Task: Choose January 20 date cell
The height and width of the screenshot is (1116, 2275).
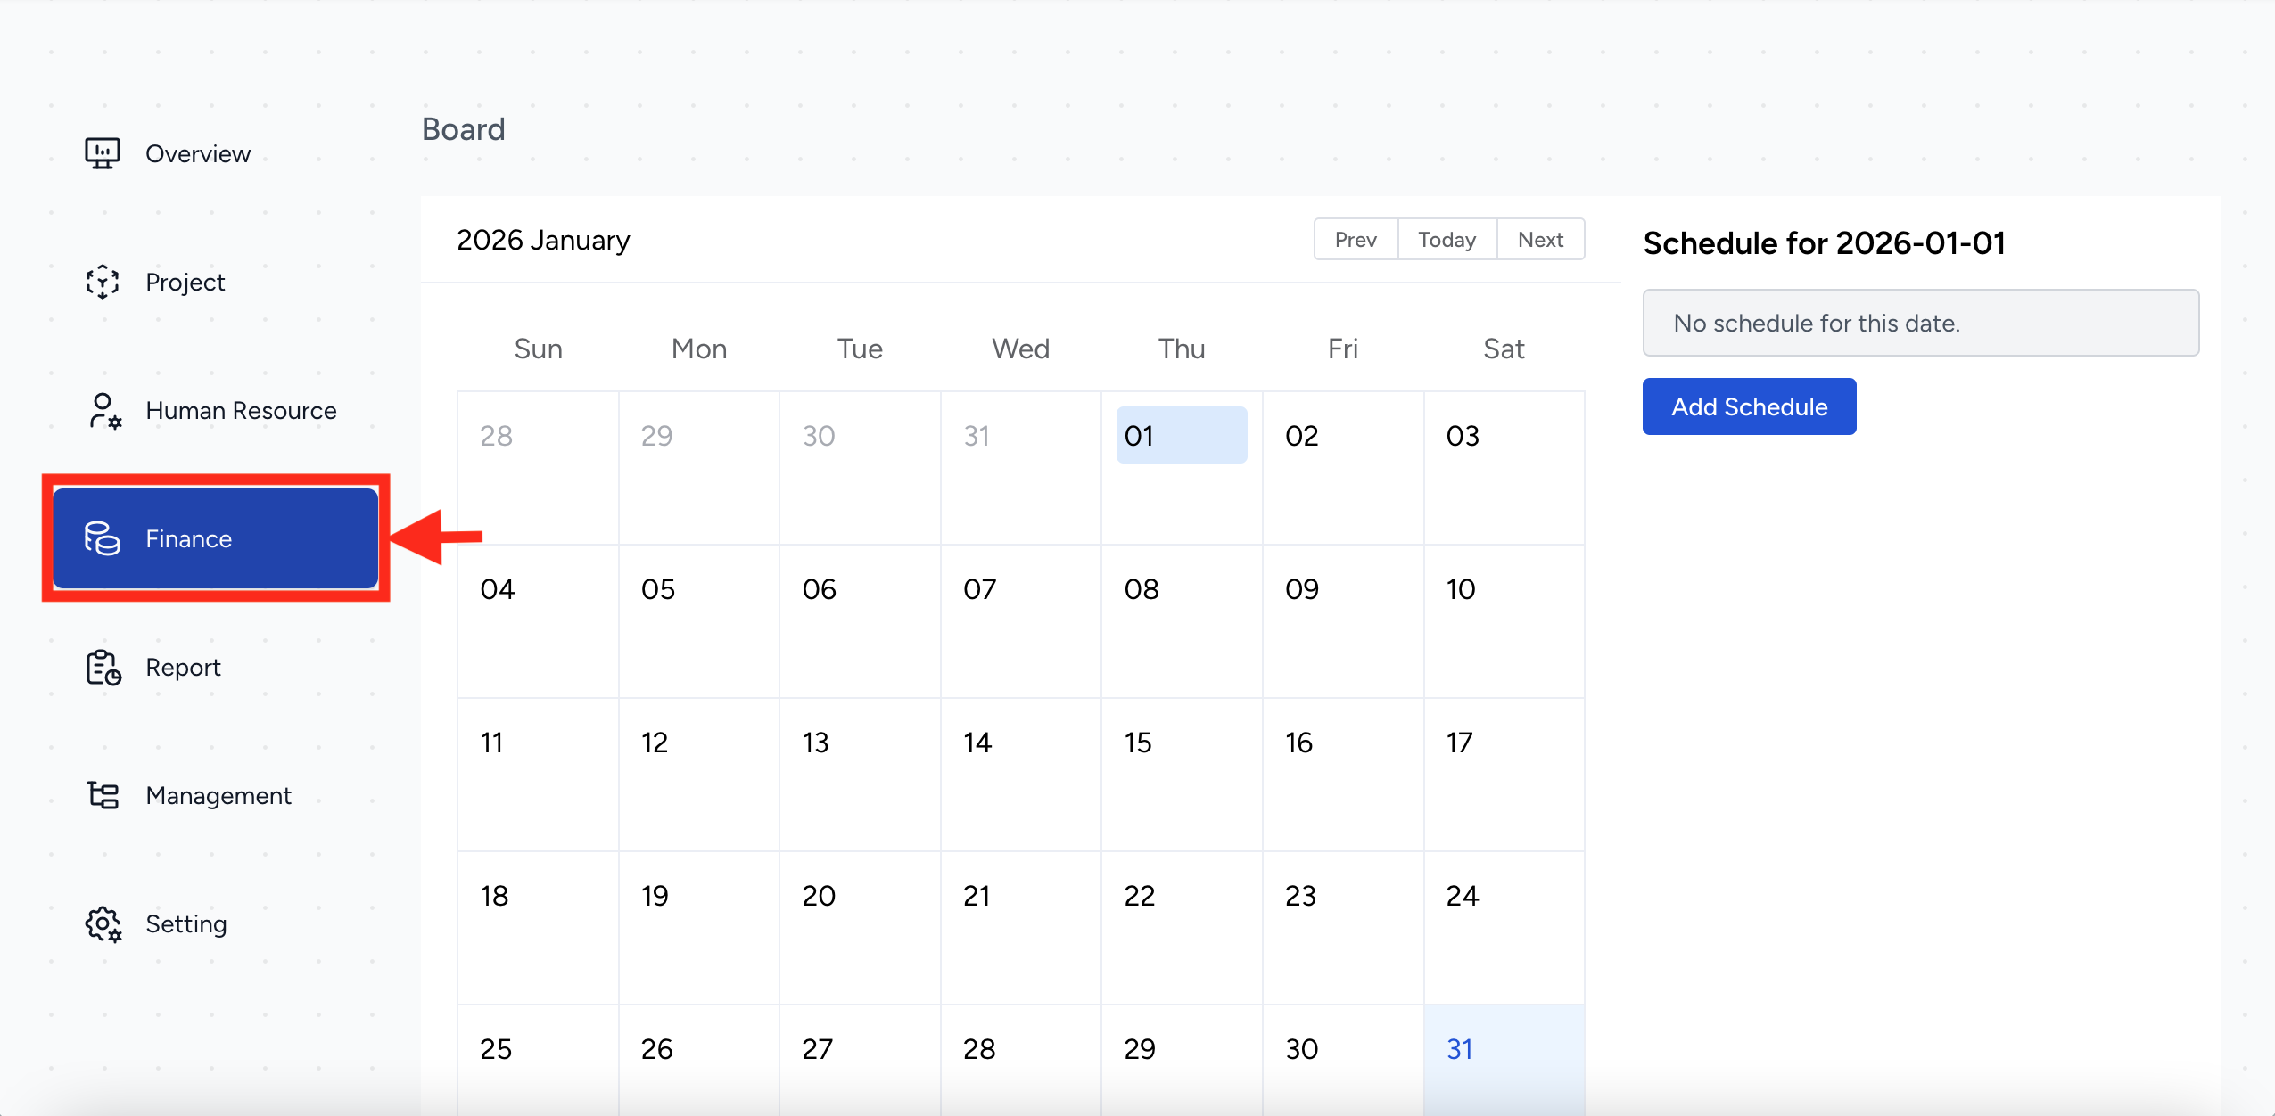Action: [x=859, y=927]
